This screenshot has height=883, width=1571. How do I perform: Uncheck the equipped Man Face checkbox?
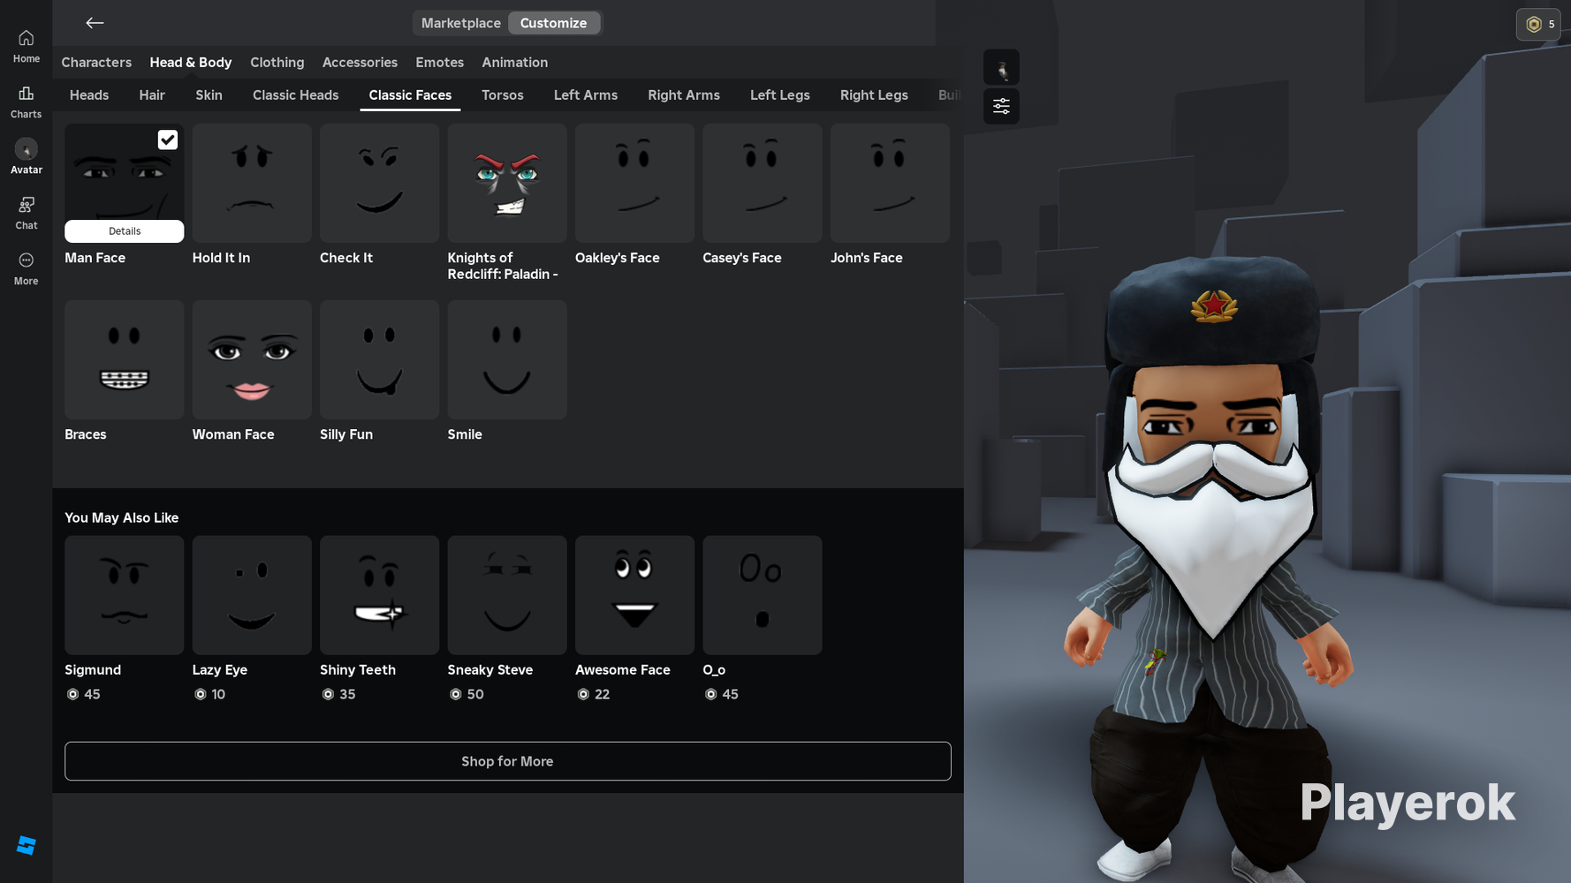(x=168, y=140)
